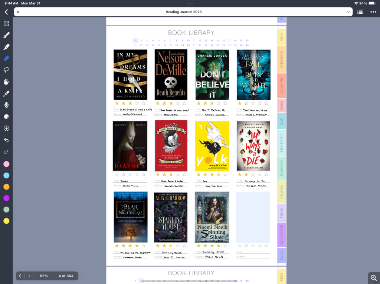
Task: Open the NOTES side tab
Action: point(281,255)
